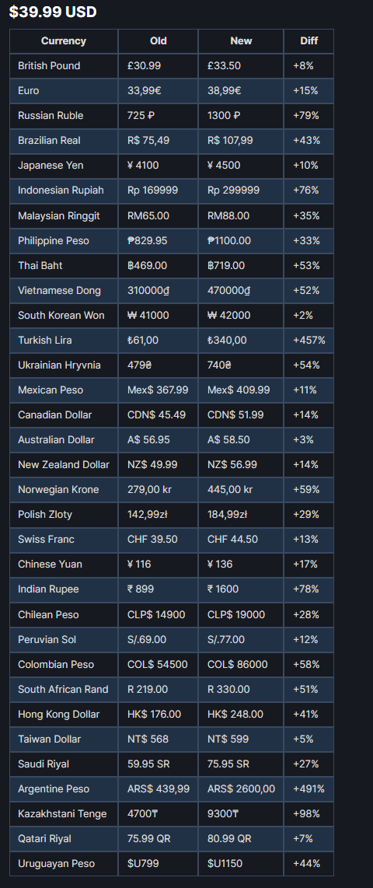This screenshot has height=888, width=373.
Task: Select South Korean Won new price
Action: click(228, 316)
